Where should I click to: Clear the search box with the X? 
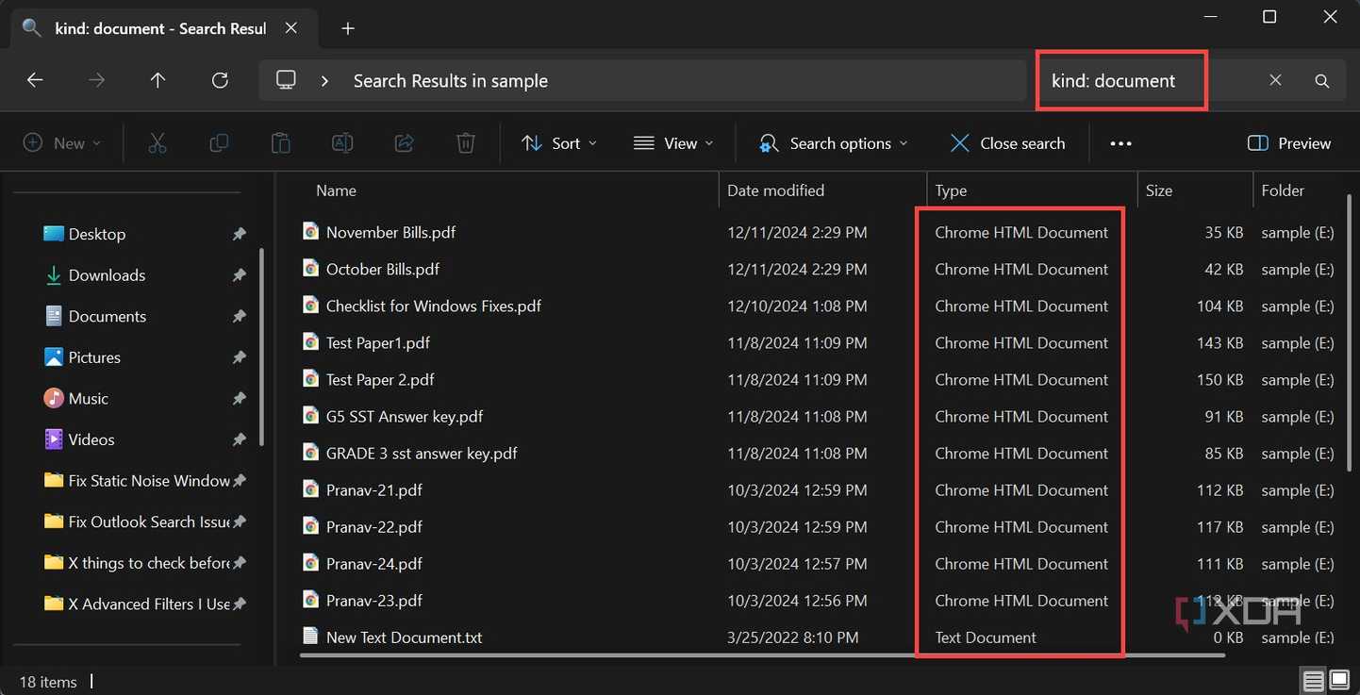pos(1275,80)
